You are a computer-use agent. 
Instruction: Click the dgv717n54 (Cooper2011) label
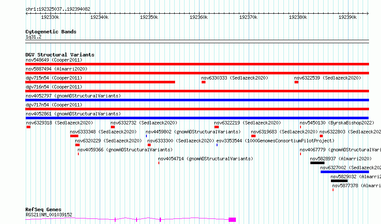(54, 105)
